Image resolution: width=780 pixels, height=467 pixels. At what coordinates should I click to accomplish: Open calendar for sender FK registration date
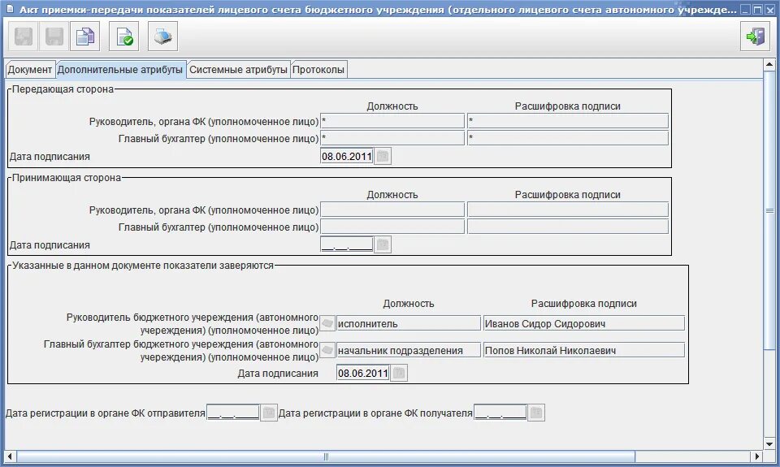[x=269, y=413]
